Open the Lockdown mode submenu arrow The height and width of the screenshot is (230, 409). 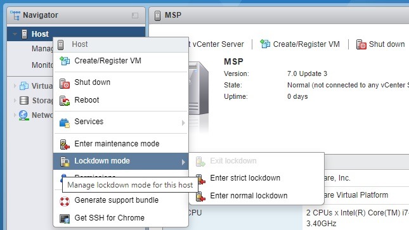pyautogui.click(x=183, y=162)
